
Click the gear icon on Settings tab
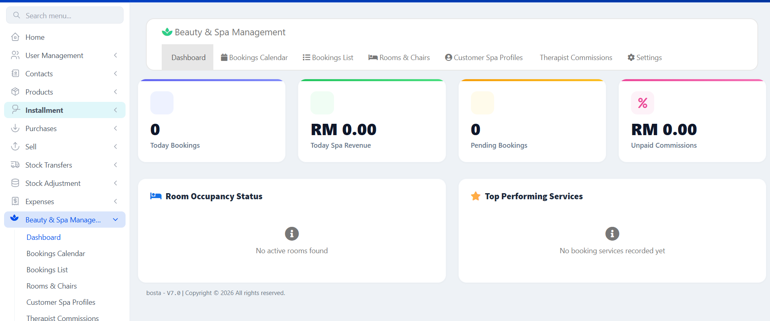(631, 57)
